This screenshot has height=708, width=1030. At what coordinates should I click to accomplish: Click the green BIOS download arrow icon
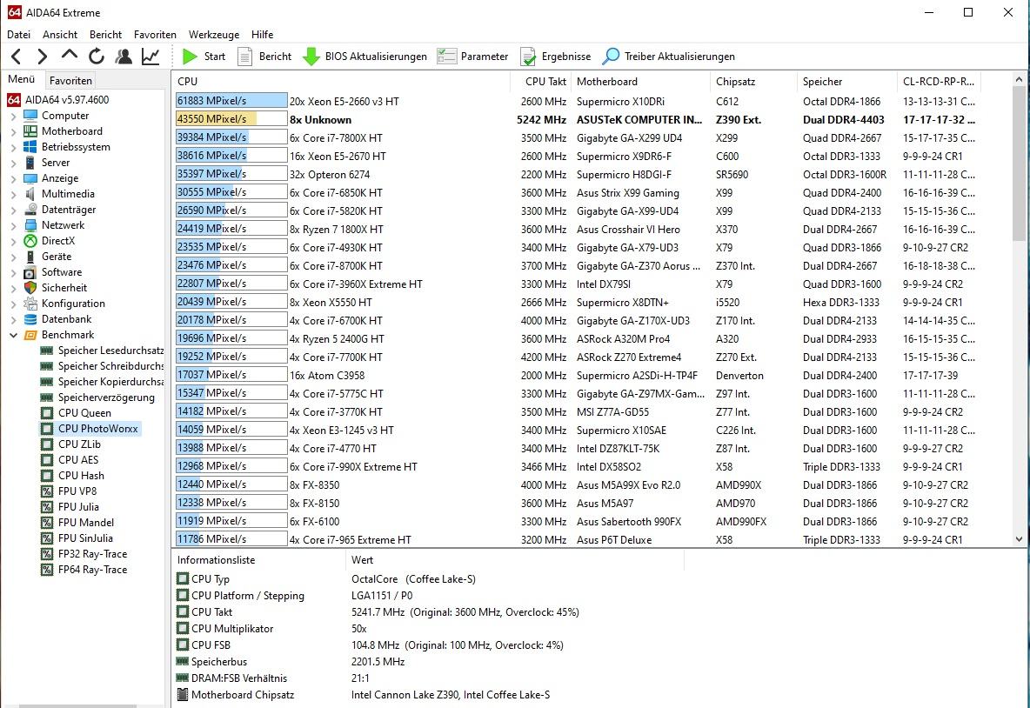click(x=311, y=57)
